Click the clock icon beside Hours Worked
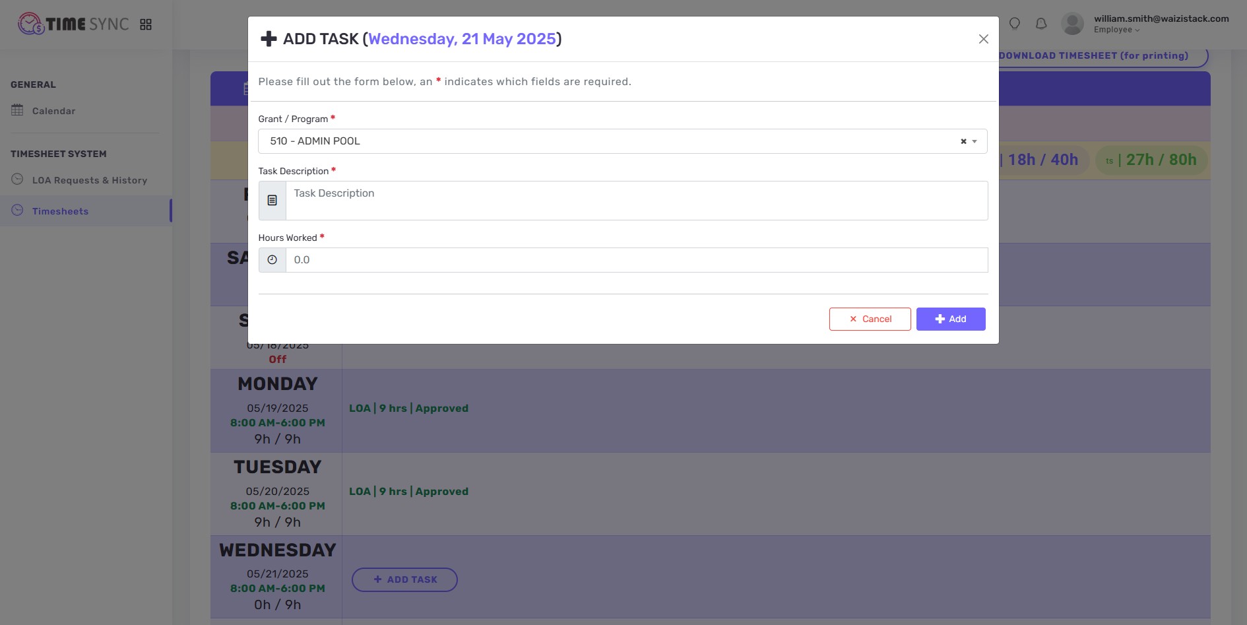Image resolution: width=1247 pixels, height=625 pixels. [x=272, y=259]
